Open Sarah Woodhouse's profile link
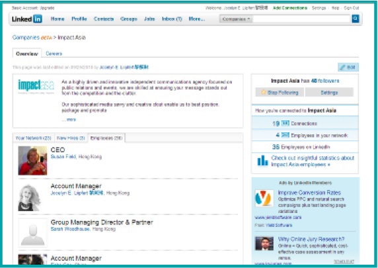The height and width of the screenshot is (268, 378). tap(71, 229)
